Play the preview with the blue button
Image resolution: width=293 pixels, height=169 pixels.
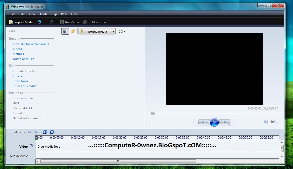[214, 122]
